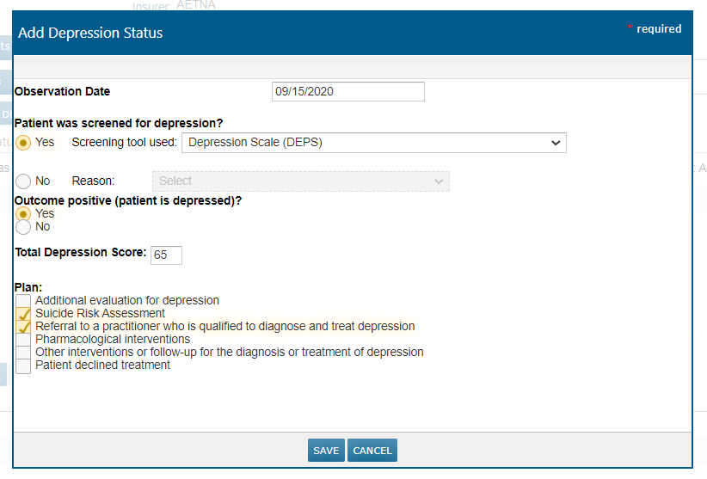Uncheck Referral to a practitioner checkbox
707x479 pixels.
click(23, 327)
